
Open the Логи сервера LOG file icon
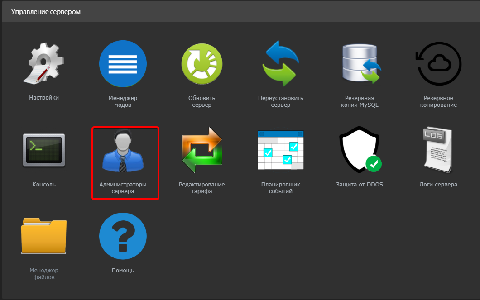click(438, 150)
